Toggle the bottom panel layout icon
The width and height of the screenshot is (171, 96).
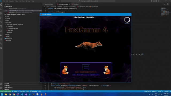coord(154,1)
